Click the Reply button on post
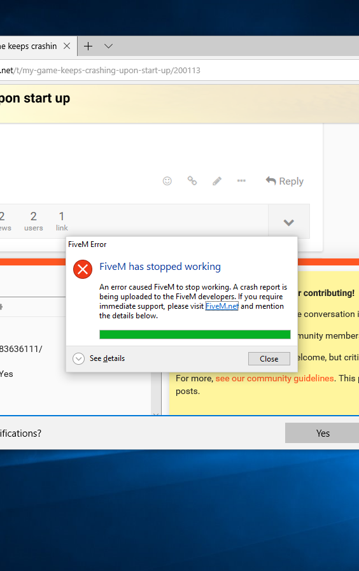 point(285,181)
